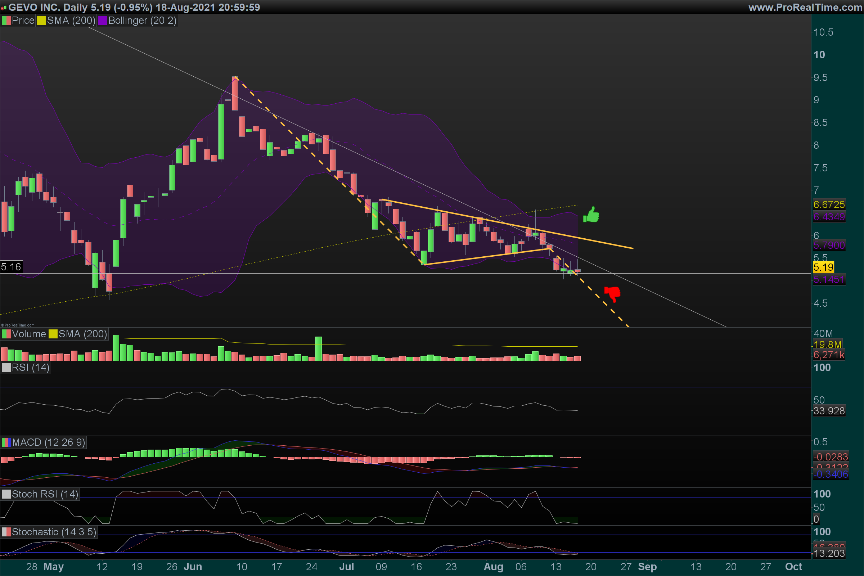
Task: Click the gray RSI (14) legend square
Action: 6,367
